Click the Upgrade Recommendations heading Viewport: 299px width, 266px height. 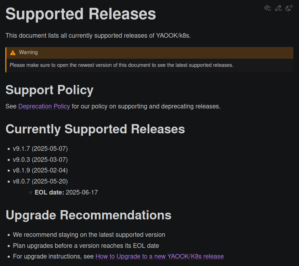89,215
